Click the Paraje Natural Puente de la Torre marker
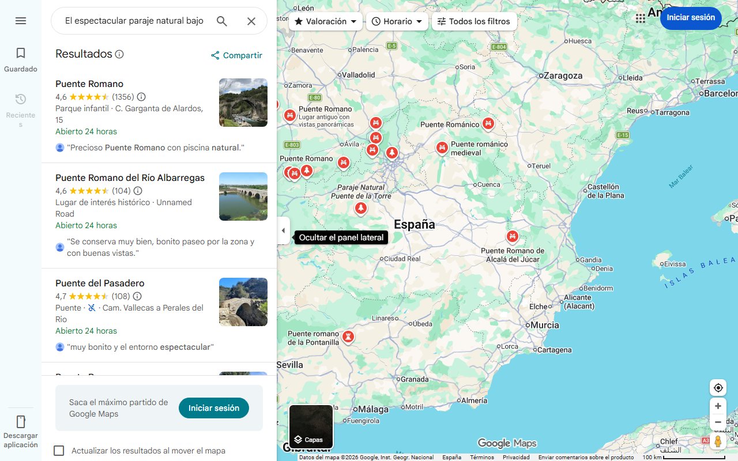Viewport: 738px width, 461px height. [360, 207]
